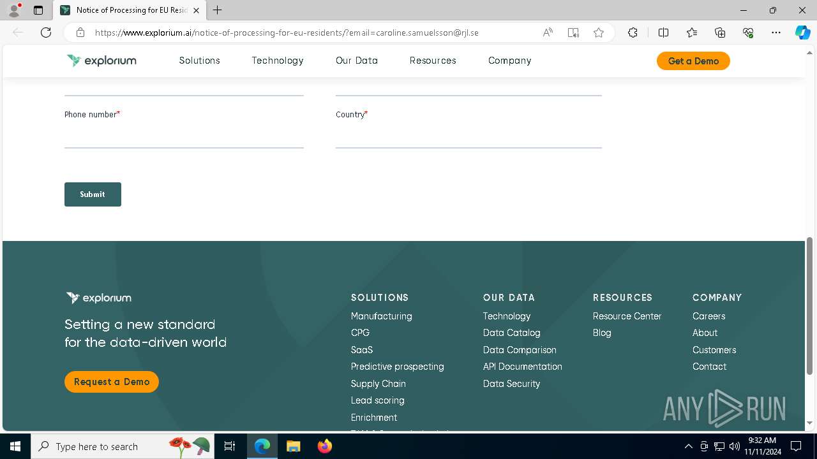Open Task View on taskbar
Viewport: 817px width, 459px height.
(230, 446)
